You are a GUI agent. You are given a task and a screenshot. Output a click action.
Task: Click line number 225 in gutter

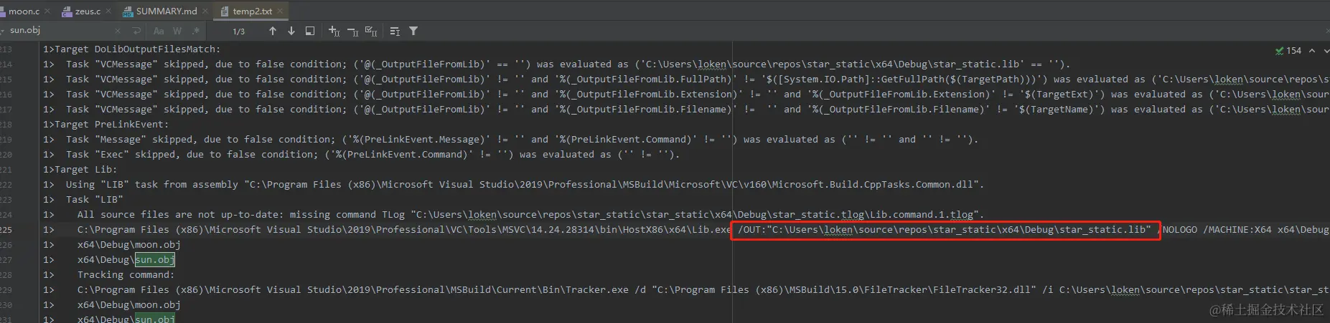pos(6,230)
